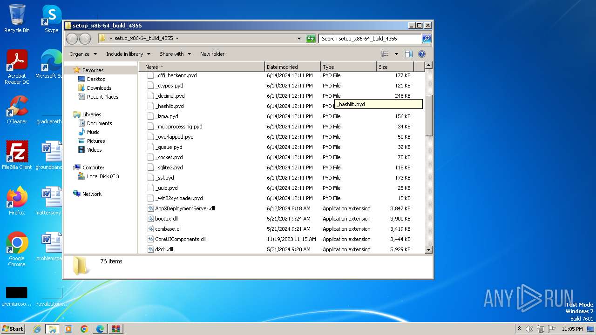The height and width of the screenshot is (335, 596).
Task: Click the Start button
Action: pos(13,329)
